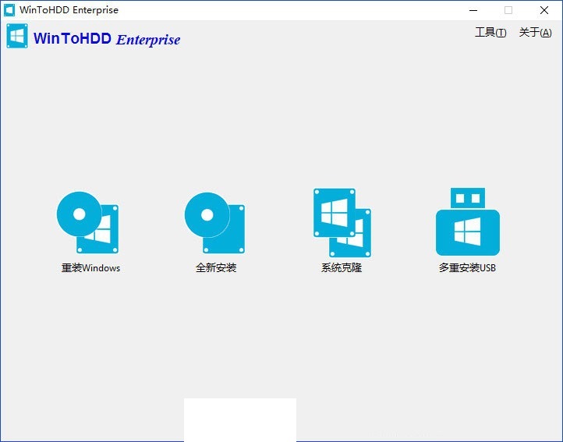Open the 工具(T) menu
Screen dimensions: 563x442
(x=490, y=32)
